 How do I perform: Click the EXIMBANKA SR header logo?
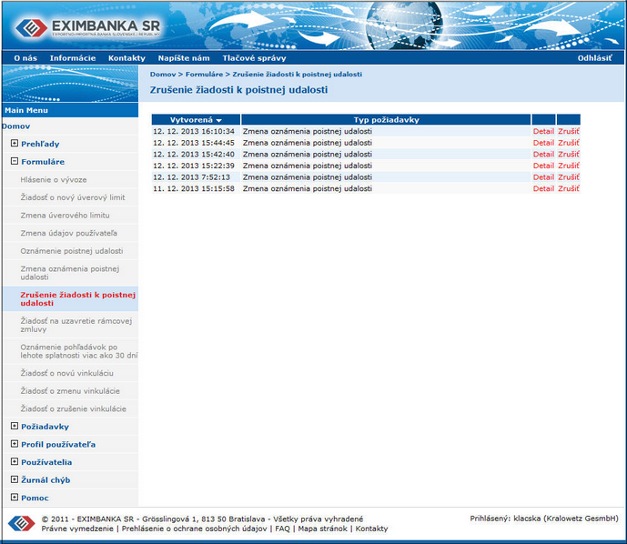coord(87,27)
